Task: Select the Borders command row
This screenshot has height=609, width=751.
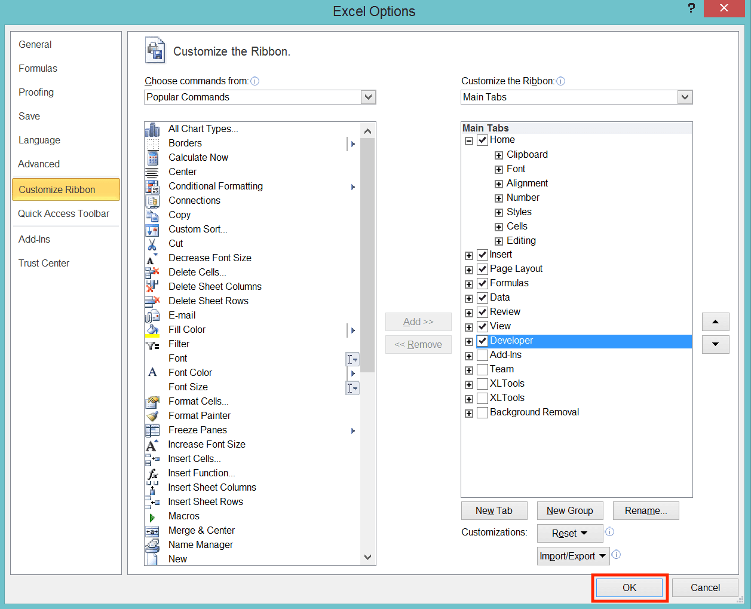Action: [252, 143]
